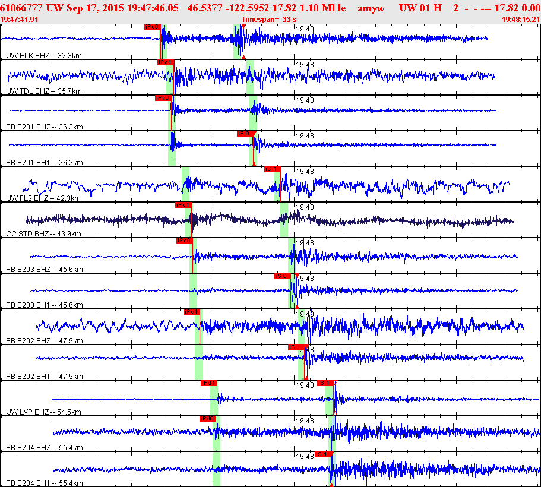Image resolution: width=541 pixels, height=487 pixels.
Task: Click the iS 0 flag on PB B203 EH1
Action: click(x=283, y=276)
